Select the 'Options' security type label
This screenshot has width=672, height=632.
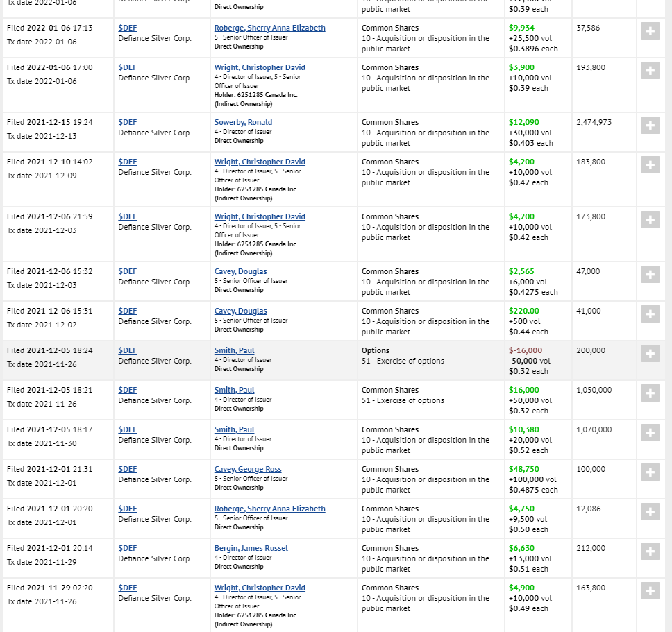[376, 350]
